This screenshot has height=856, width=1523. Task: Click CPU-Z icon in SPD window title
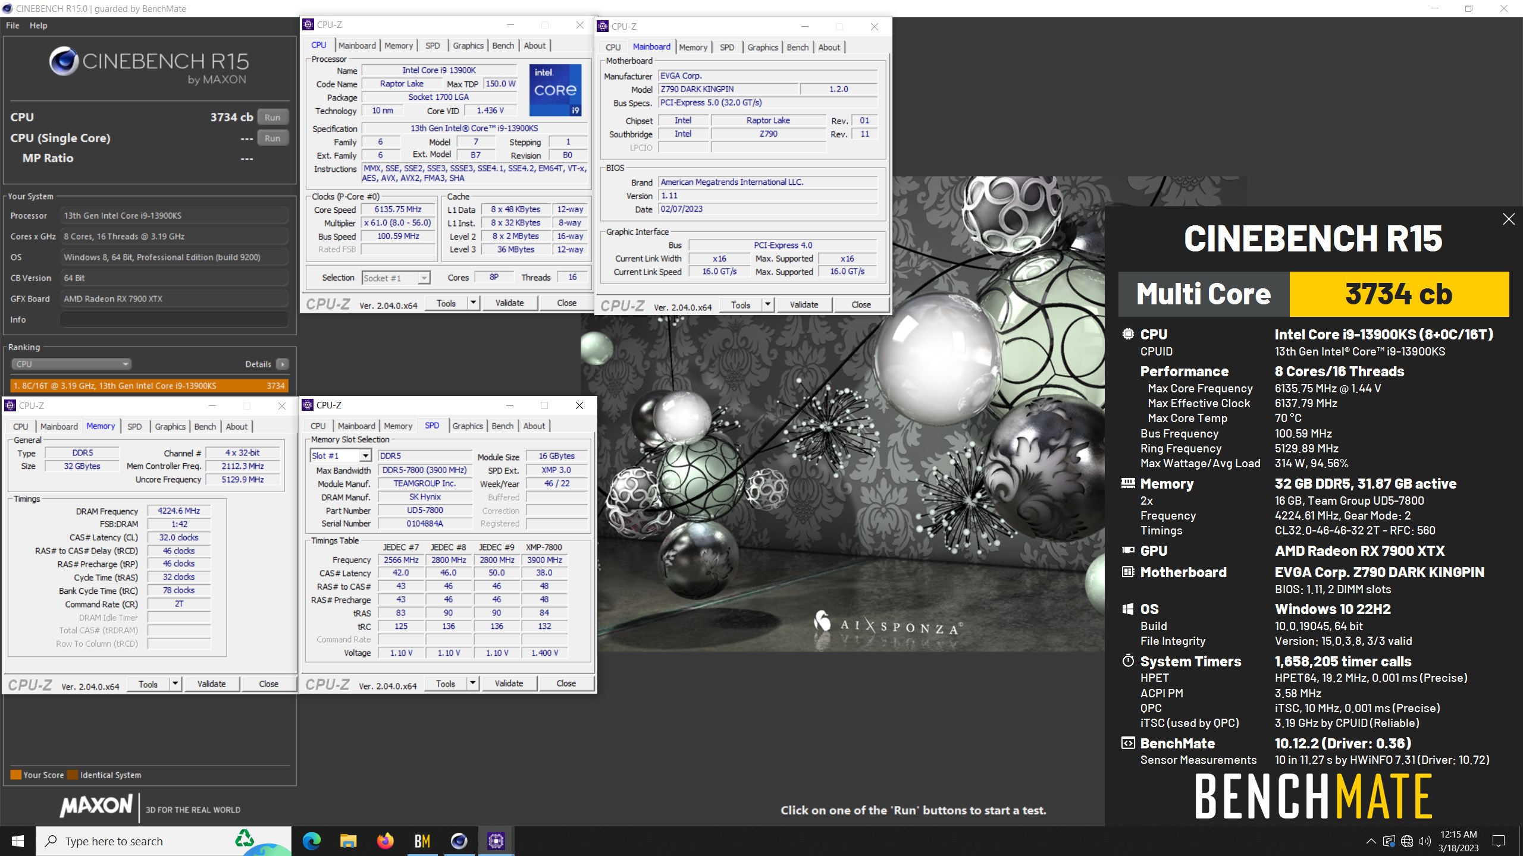308,405
